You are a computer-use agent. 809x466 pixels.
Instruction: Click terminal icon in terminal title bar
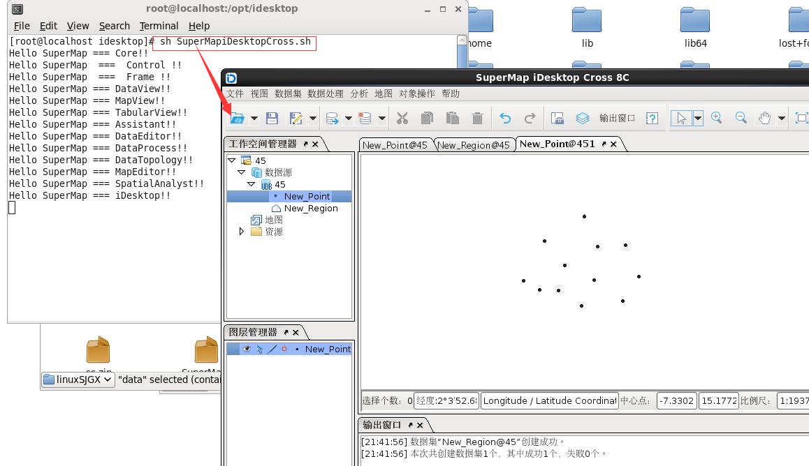(17, 9)
